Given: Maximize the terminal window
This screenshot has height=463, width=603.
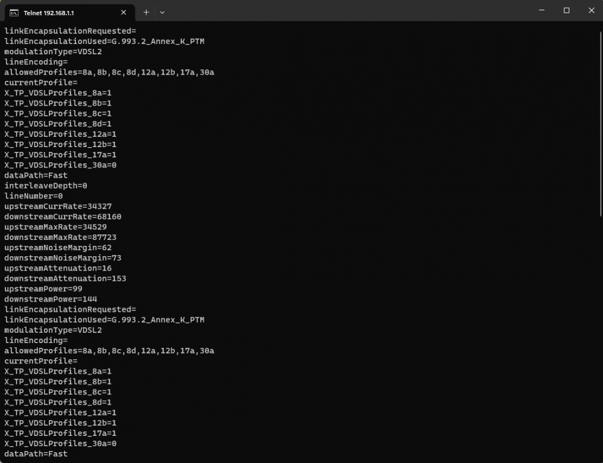Looking at the screenshot, I should tap(566, 11).
